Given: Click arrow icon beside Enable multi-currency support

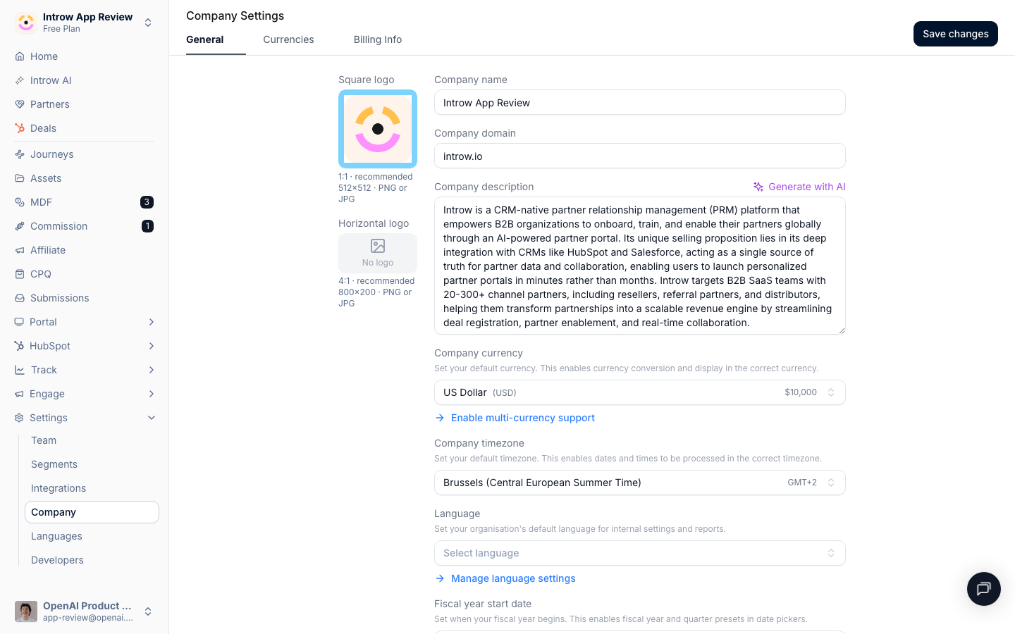Looking at the screenshot, I should pyautogui.click(x=440, y=418).
